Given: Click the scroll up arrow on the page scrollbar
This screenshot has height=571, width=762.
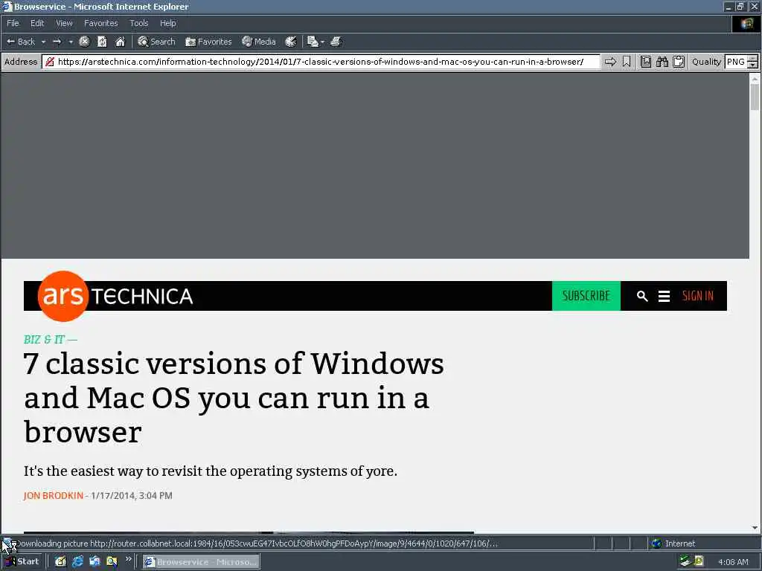Looking at the screenshot, I should (755, 78).
